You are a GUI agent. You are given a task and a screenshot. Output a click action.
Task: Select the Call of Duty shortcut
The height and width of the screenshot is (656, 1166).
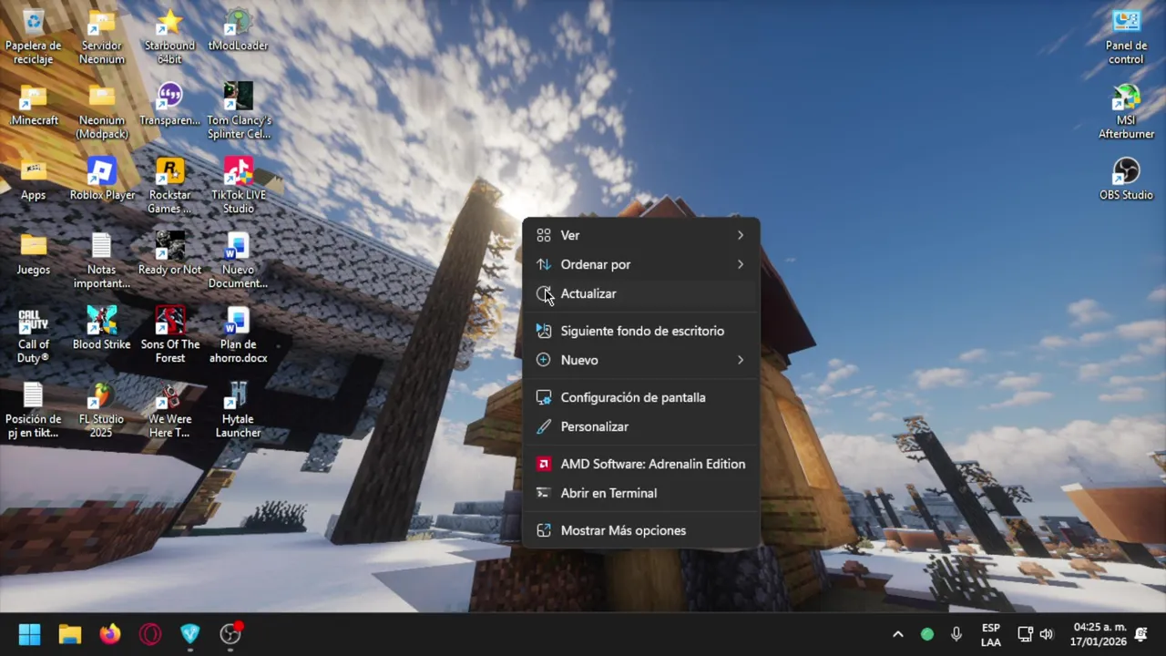click(x=33, y=335)
